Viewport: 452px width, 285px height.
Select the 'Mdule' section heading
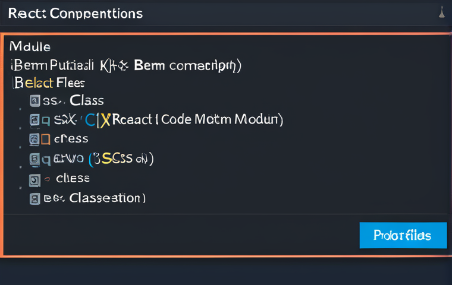pos(30,47)
